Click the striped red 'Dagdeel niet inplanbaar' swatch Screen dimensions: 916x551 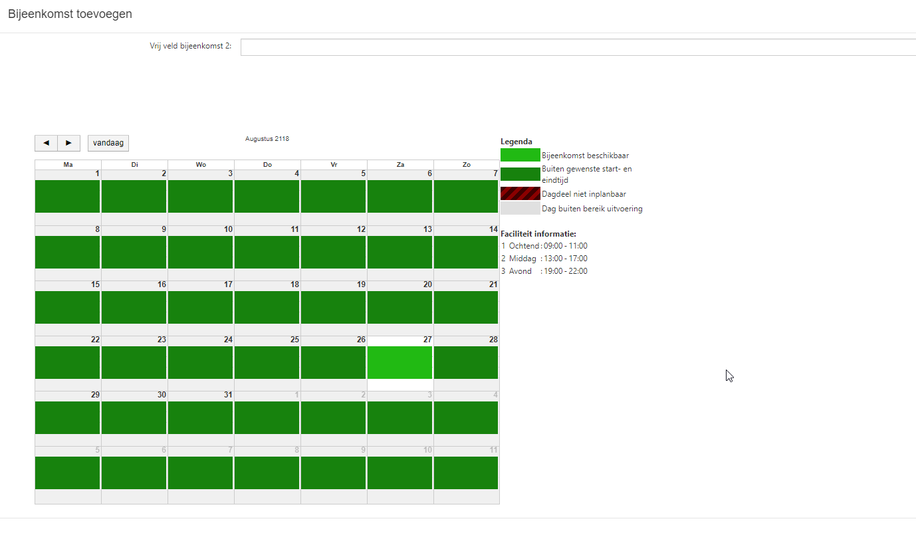[x=520, y=193]
